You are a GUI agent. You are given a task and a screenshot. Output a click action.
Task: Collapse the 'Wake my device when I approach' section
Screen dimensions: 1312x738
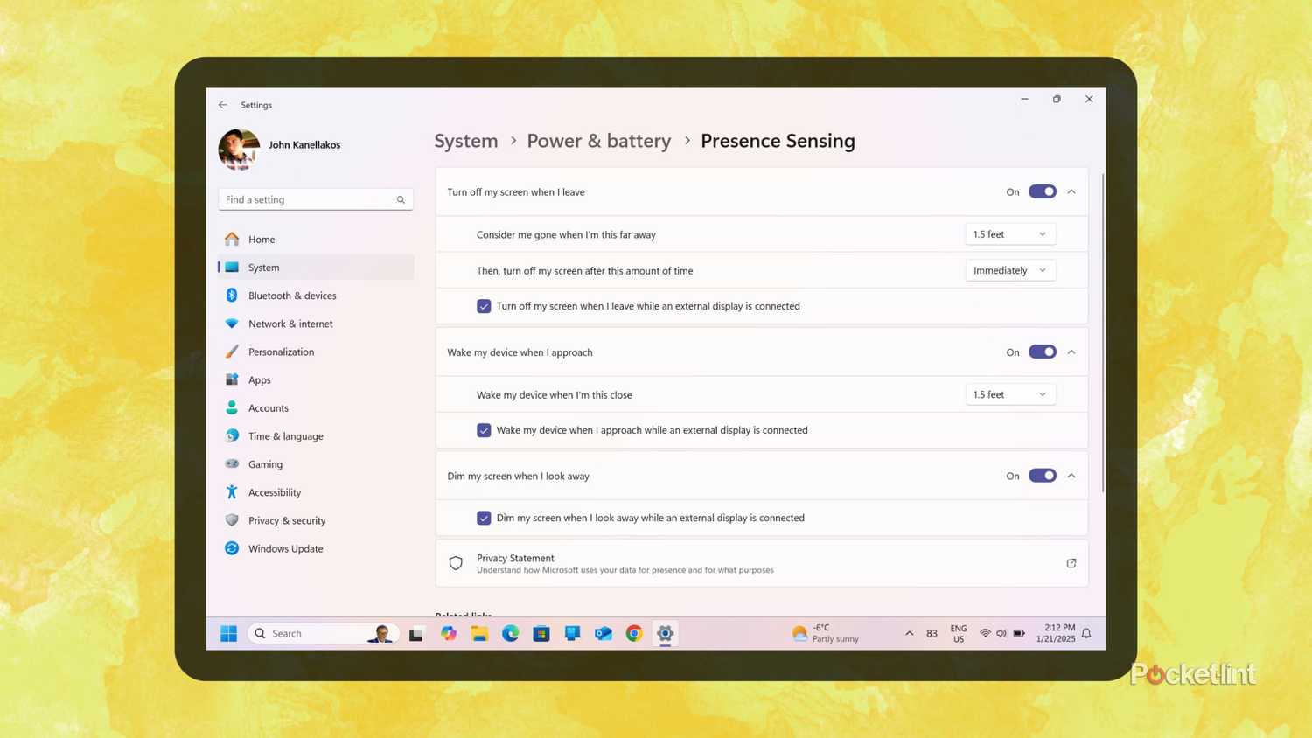click(1071, 352)
